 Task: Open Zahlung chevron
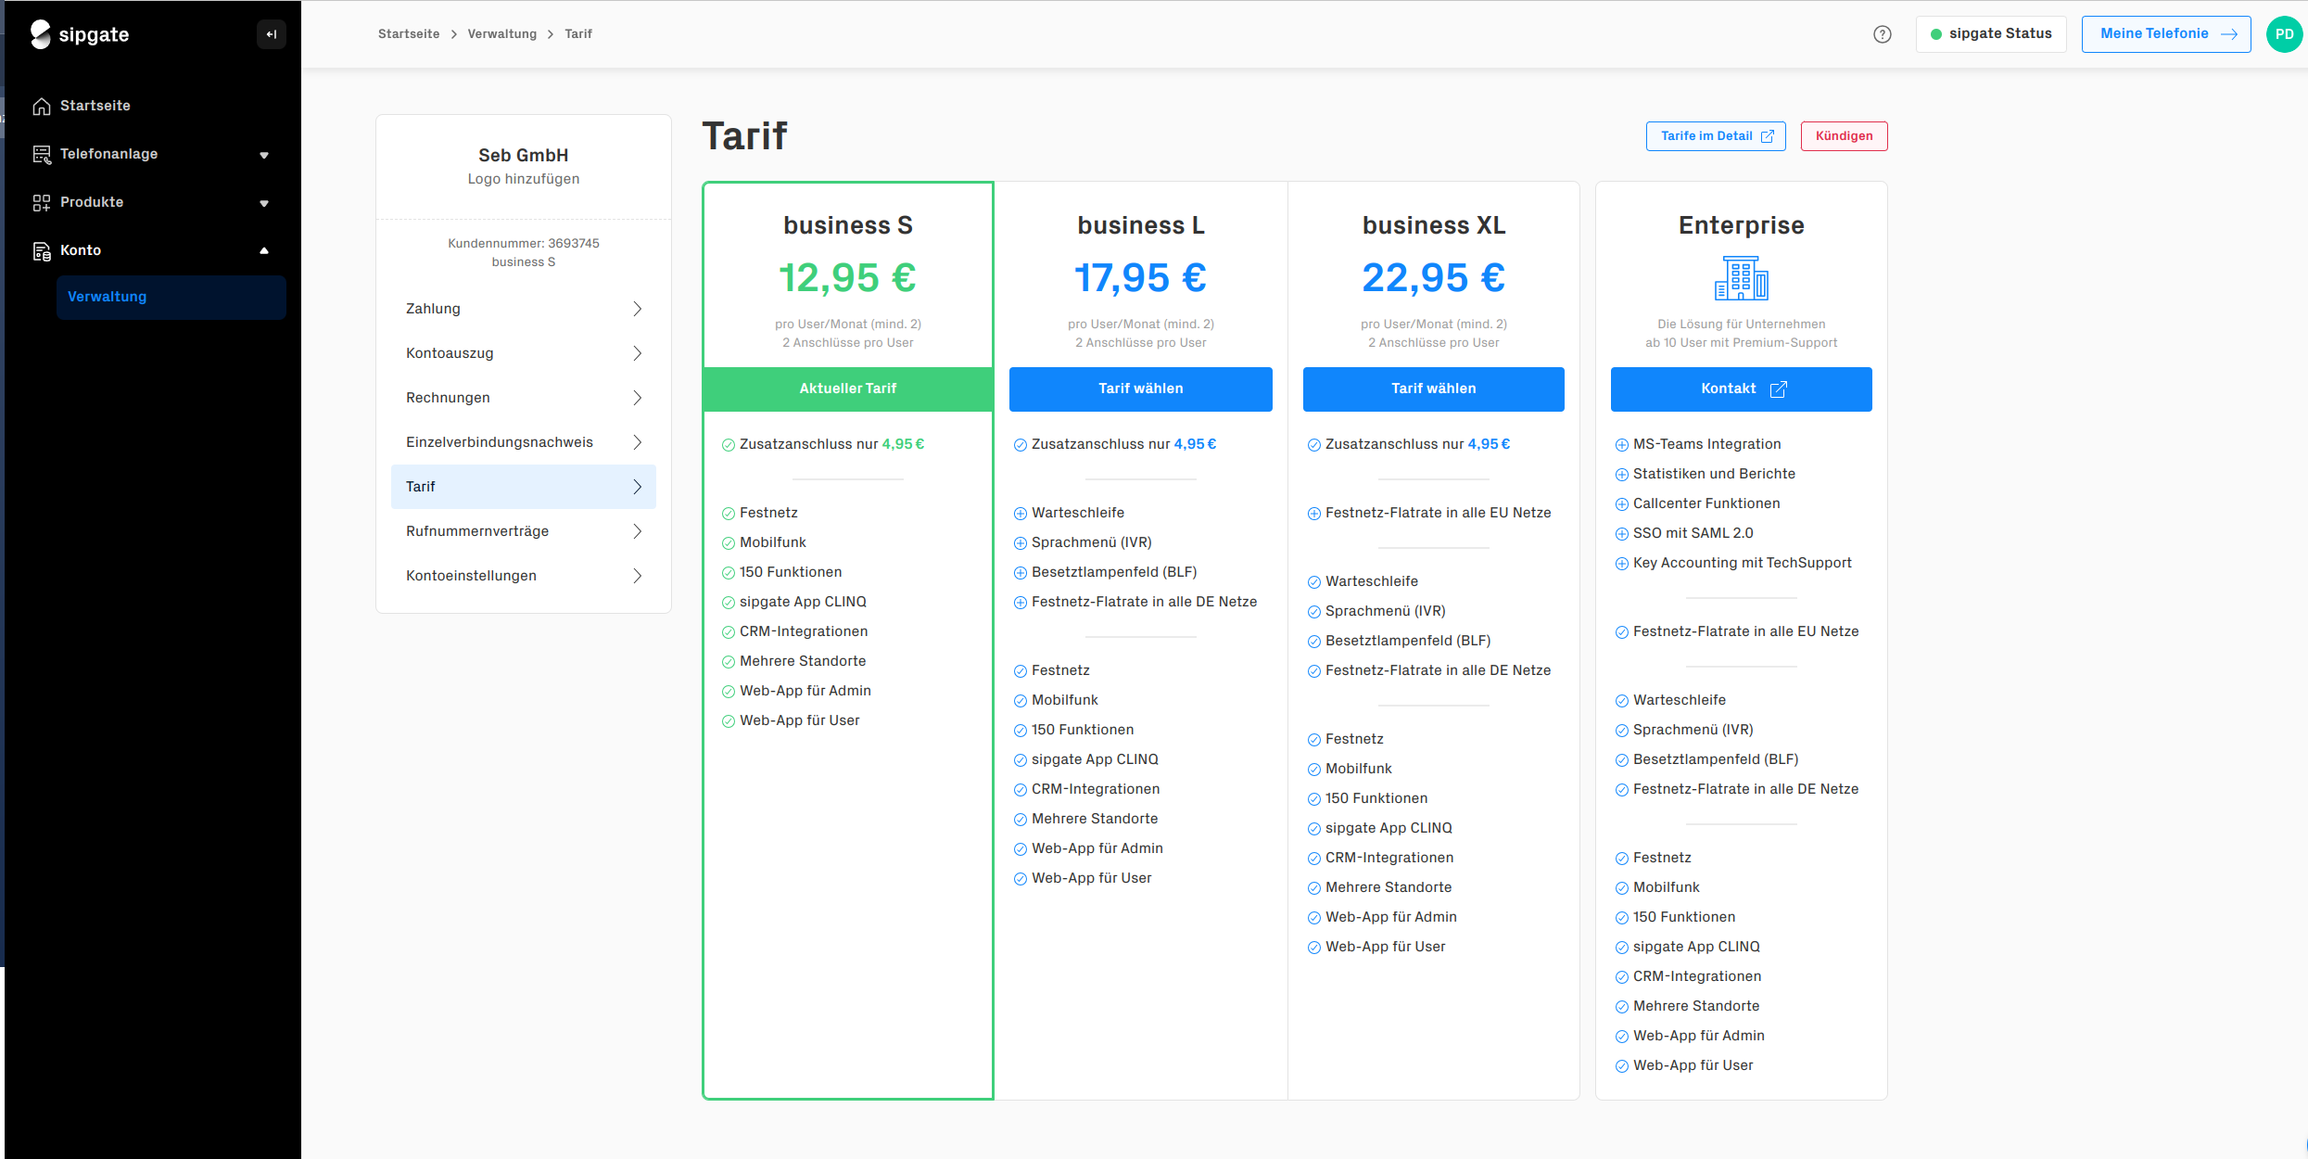(638, 309)
